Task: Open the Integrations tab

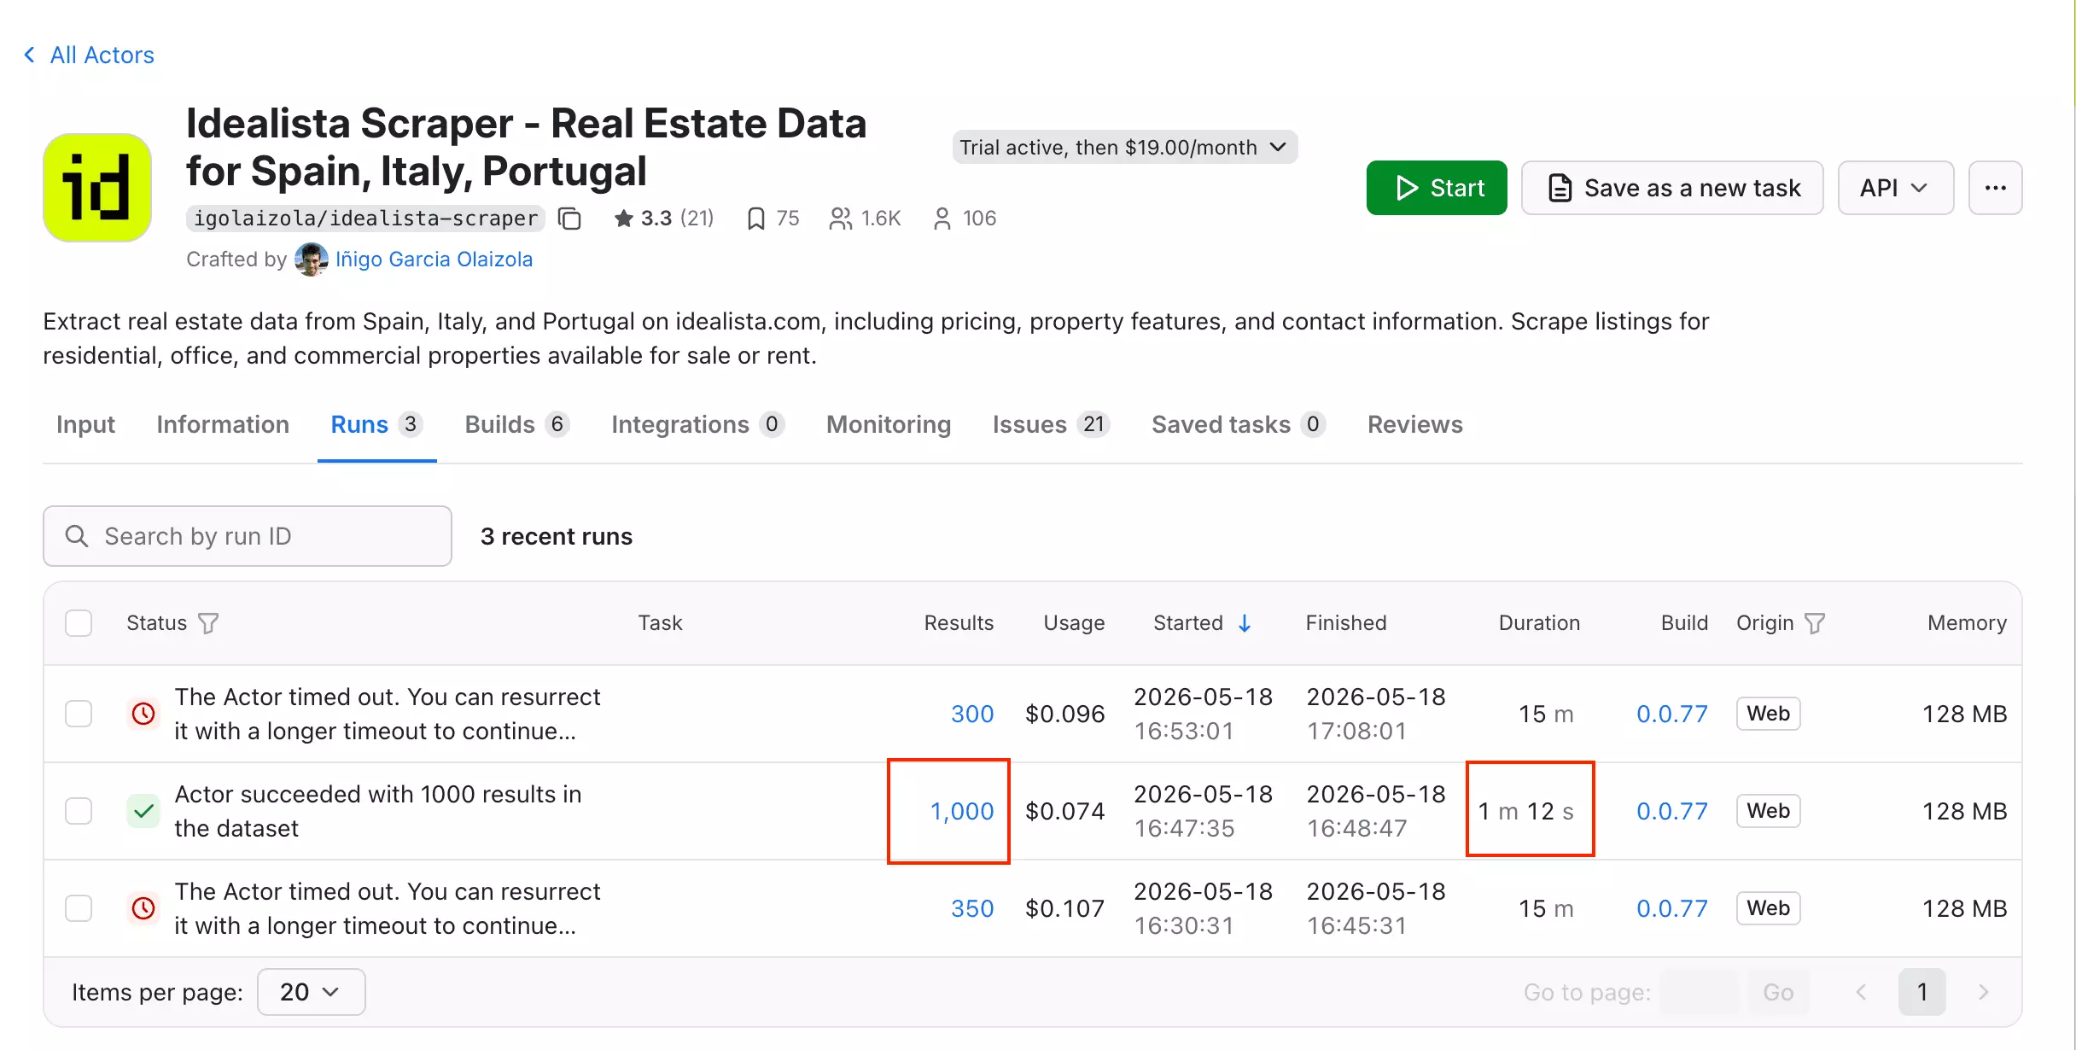Action: pyautogui.click(x=697, y=424)
